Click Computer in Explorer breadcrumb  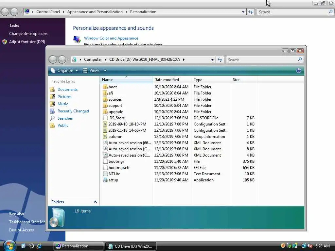[x=93, y=59]
